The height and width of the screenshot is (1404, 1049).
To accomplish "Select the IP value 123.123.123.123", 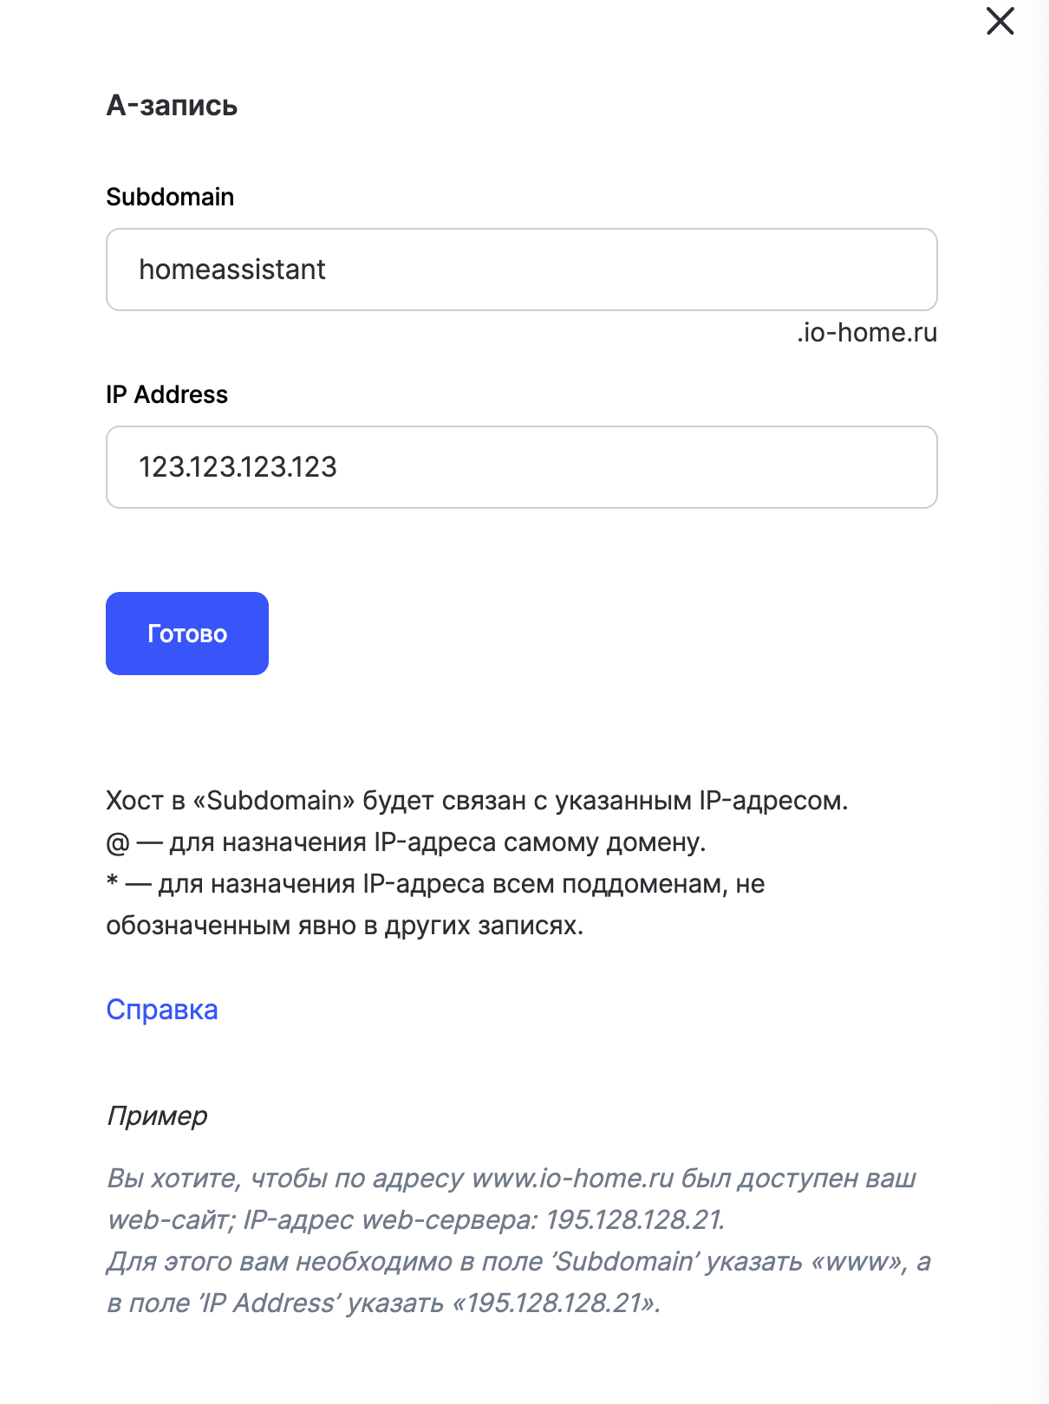I will (x=240, y=467).
